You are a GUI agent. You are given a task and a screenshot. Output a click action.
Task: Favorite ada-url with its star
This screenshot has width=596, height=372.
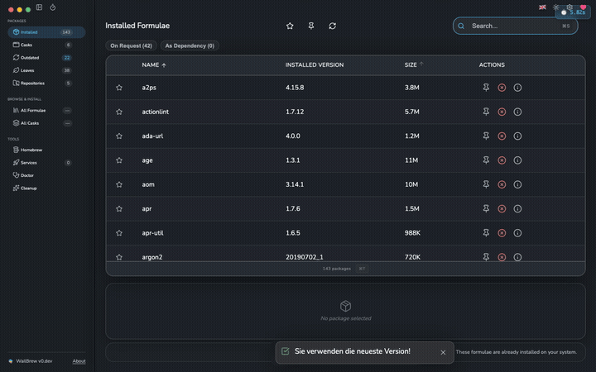point(119,136)
